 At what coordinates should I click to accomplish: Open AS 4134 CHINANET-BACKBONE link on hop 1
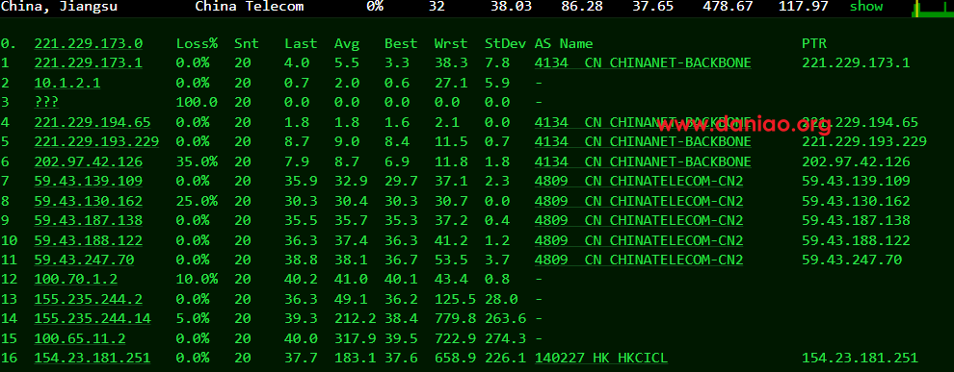tap(643, 63)
